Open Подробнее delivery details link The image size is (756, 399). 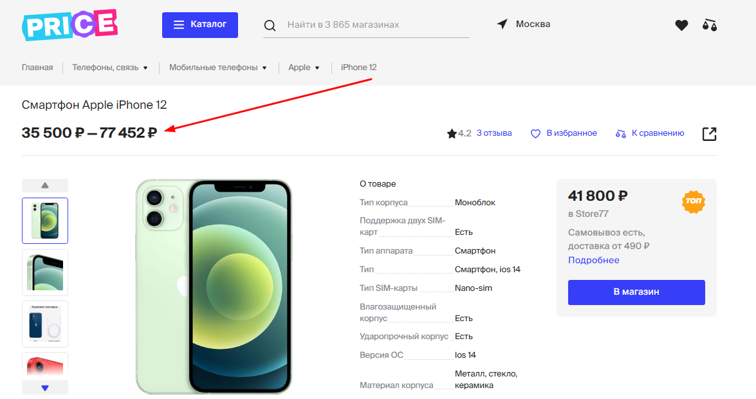coord(593,260)
